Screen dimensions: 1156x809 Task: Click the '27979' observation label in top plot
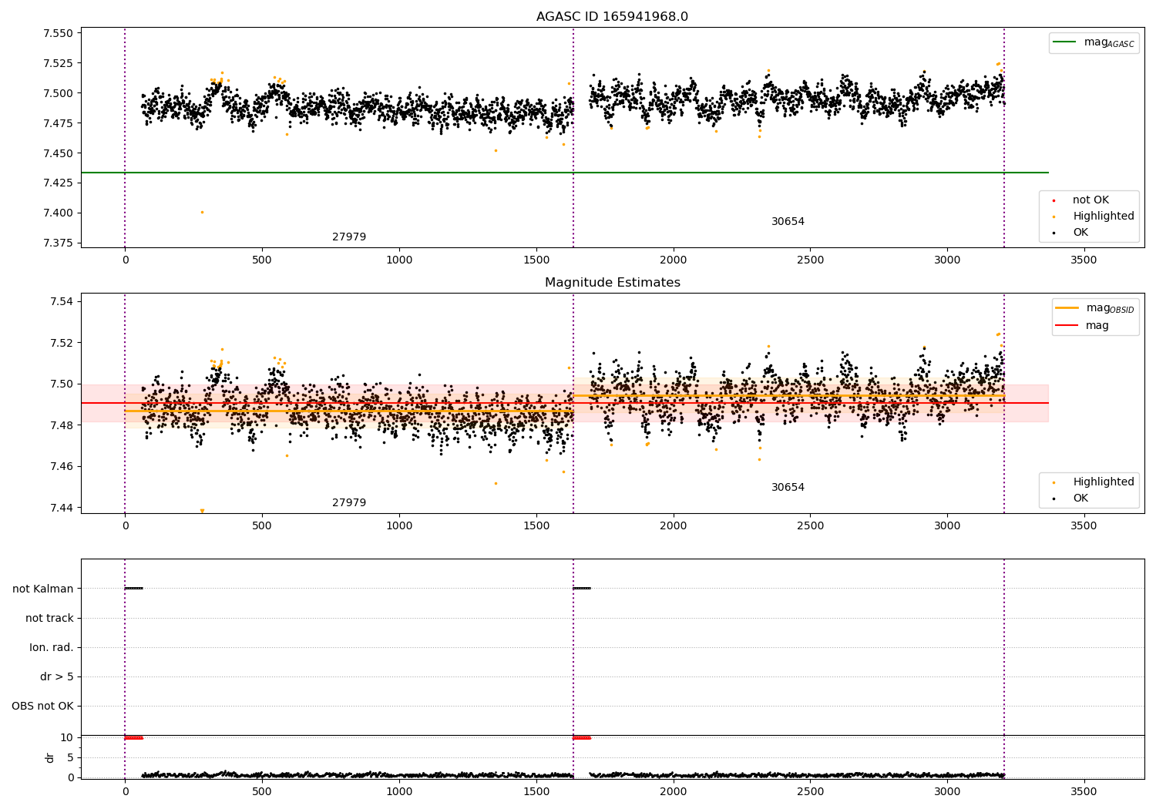pyautogui.click(x=349, y=237)
